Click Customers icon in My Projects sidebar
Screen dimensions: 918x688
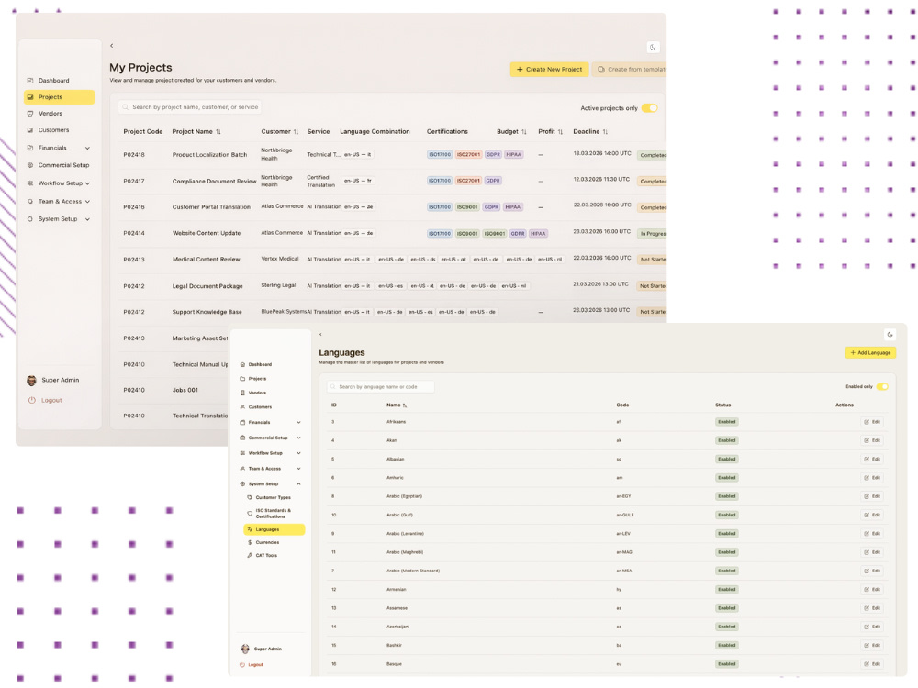coord(30,130)
